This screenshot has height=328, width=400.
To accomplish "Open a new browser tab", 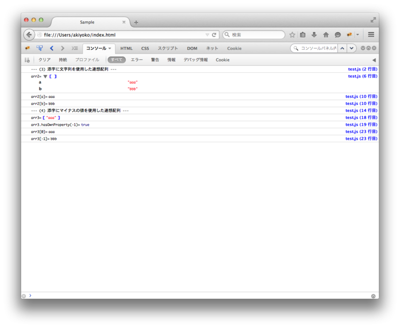I will tap(136, 22).
